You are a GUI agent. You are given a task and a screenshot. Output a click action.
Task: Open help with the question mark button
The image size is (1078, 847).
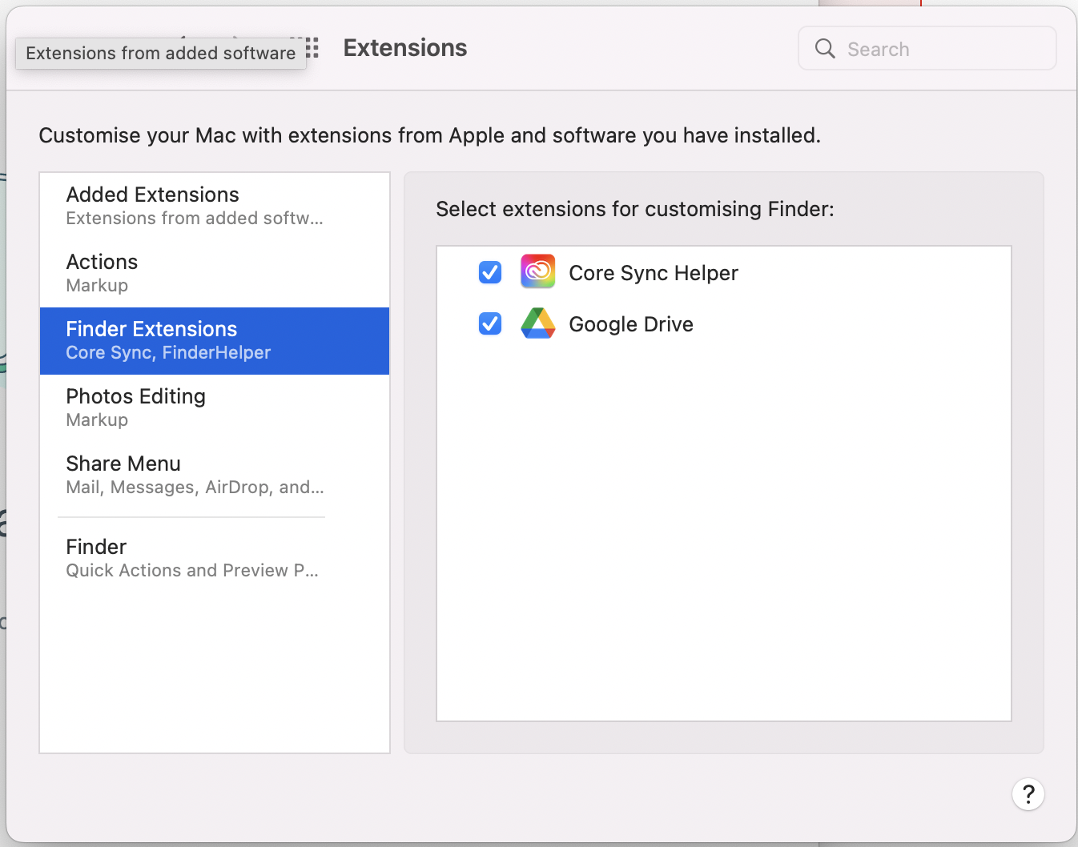[1028, 794]
